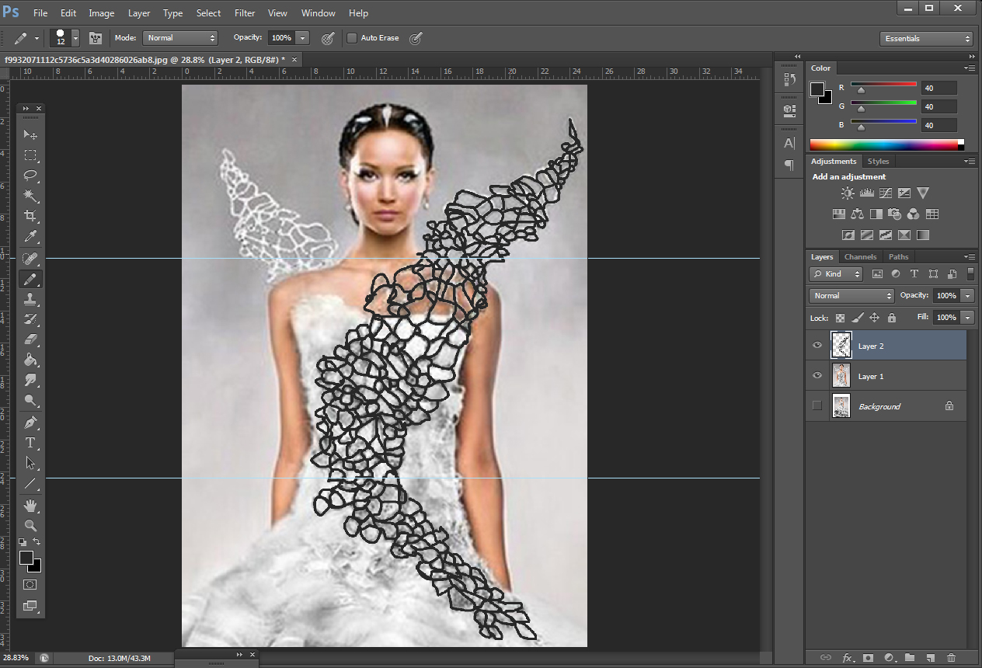The image size is (982, 668).
Task: Select the Lasso tool
Action: pyautogui.click(x=30, y=176)
